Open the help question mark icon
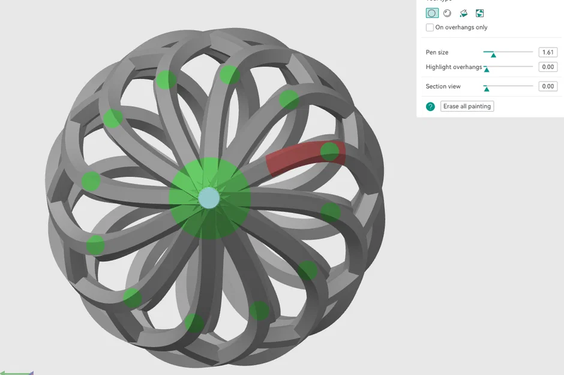 click(x=430, y=106)
